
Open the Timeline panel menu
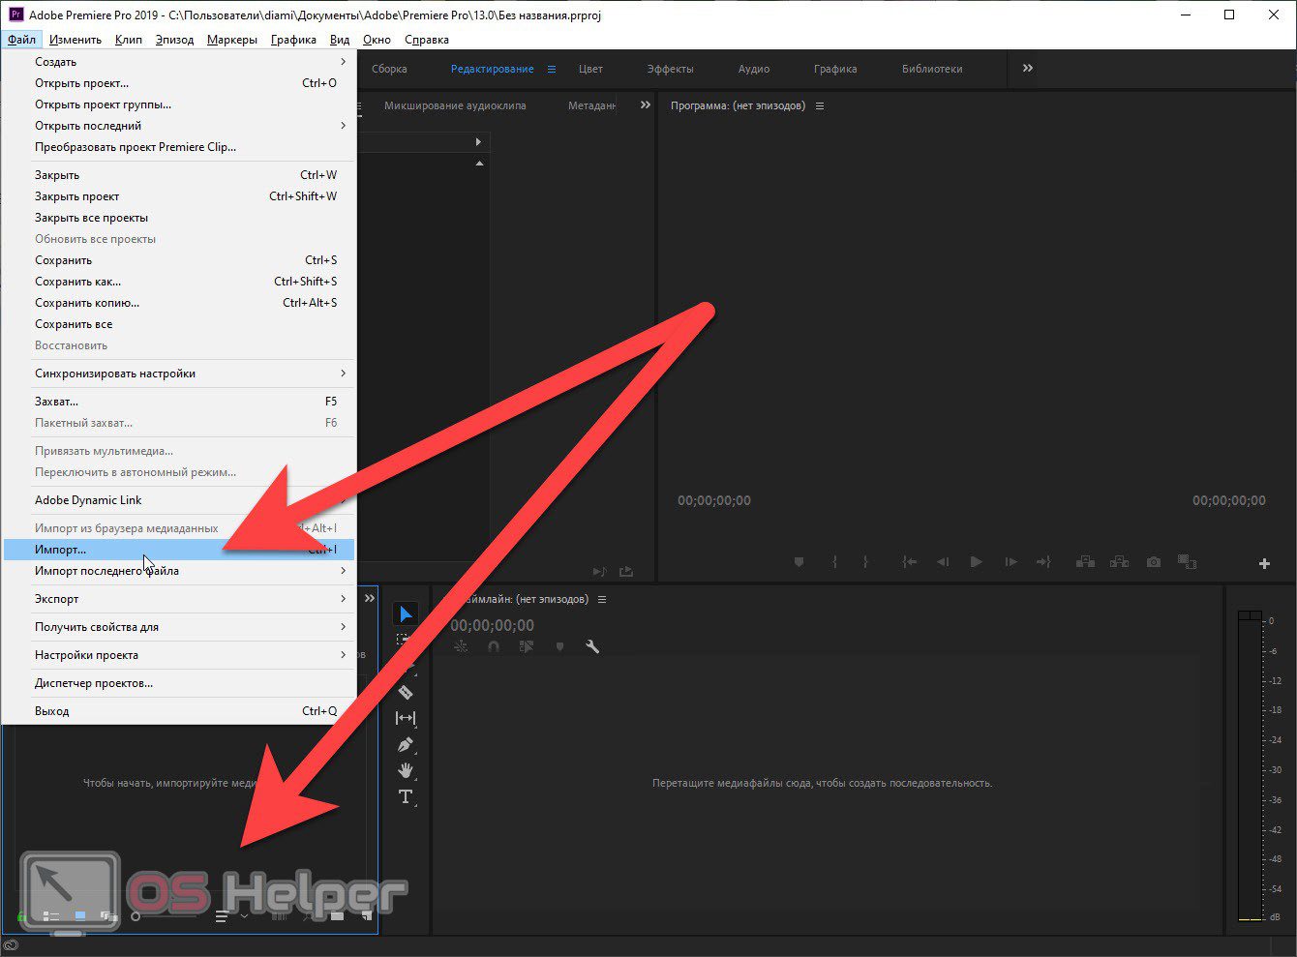click(x=602, y=600)
